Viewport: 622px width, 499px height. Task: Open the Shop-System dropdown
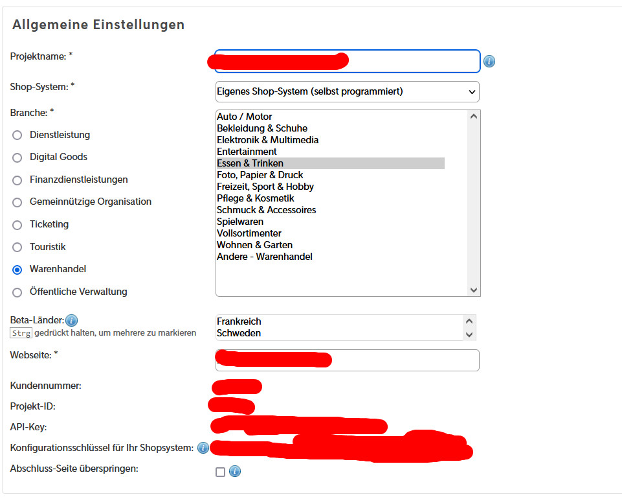tap(347, 91)
